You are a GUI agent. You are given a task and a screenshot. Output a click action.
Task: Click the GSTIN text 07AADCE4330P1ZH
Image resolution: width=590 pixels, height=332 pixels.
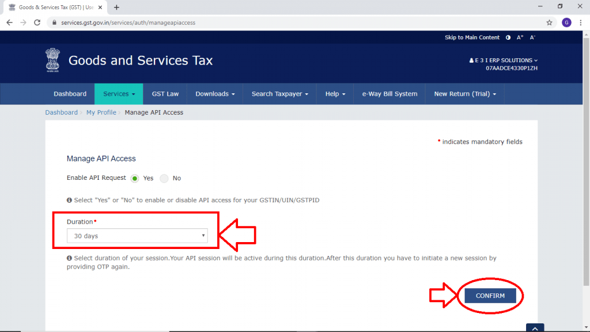click(x=512, y=68)
